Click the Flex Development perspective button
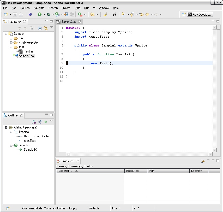This screenshot has width=223, height=212. tap(200, 15)
